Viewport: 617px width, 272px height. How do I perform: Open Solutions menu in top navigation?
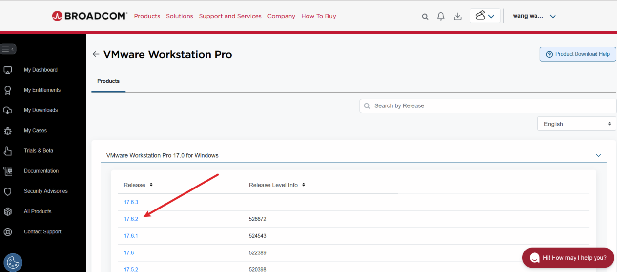pyautogui.click(x=180, y=16)
